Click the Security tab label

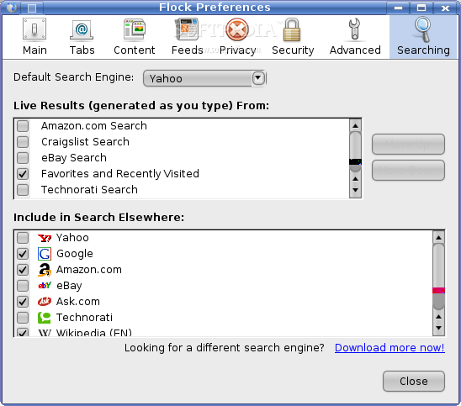pos(293,50)
